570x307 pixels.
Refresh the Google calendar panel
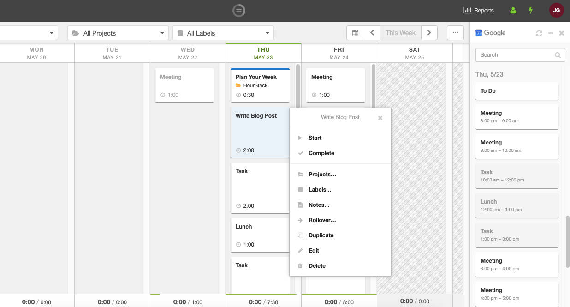point(539,33)
